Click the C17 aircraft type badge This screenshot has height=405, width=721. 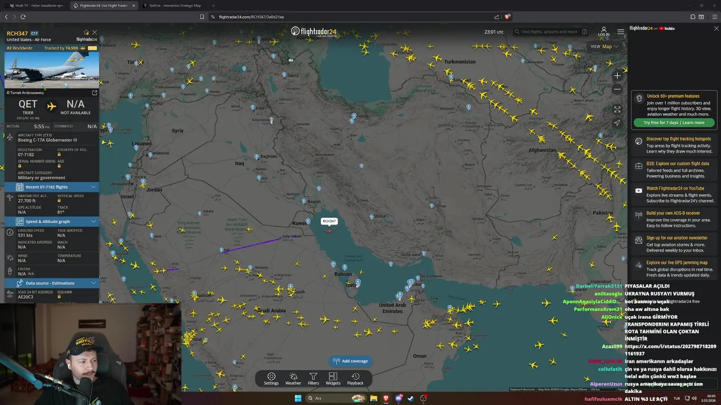tap(34, 33)
